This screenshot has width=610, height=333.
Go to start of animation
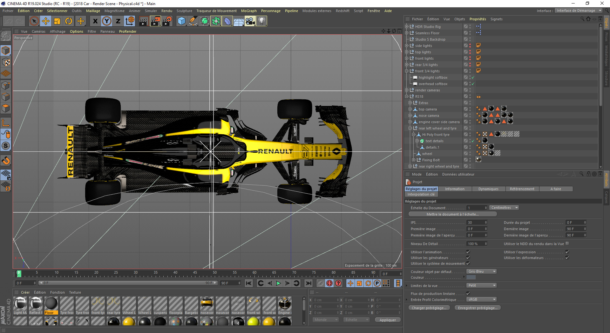coord(249,283)
